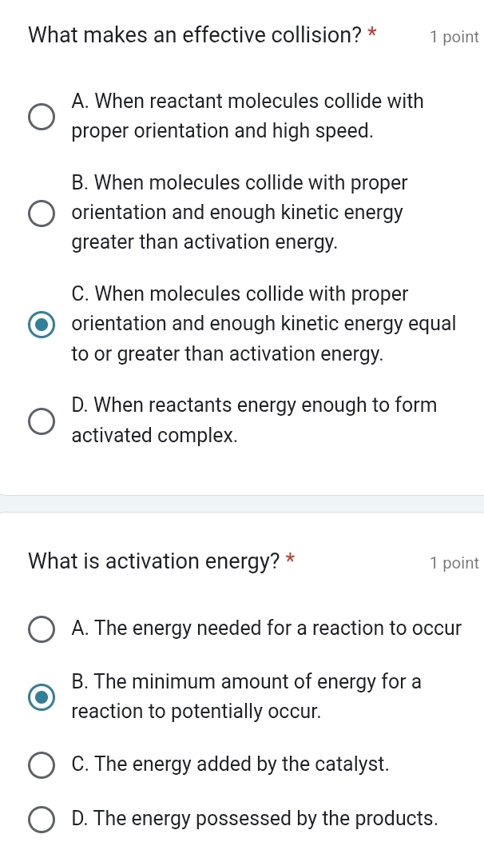
Task: Deselect the filled radio in second question
Action: click(x=41, y=696)
